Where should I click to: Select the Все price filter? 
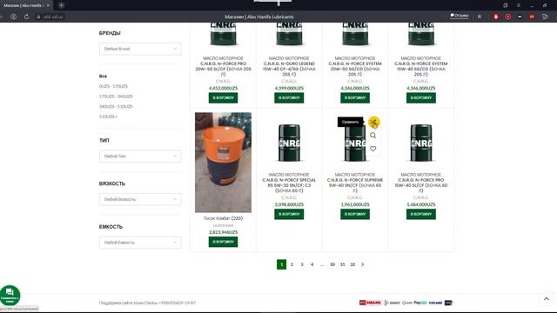coord(103,77)
